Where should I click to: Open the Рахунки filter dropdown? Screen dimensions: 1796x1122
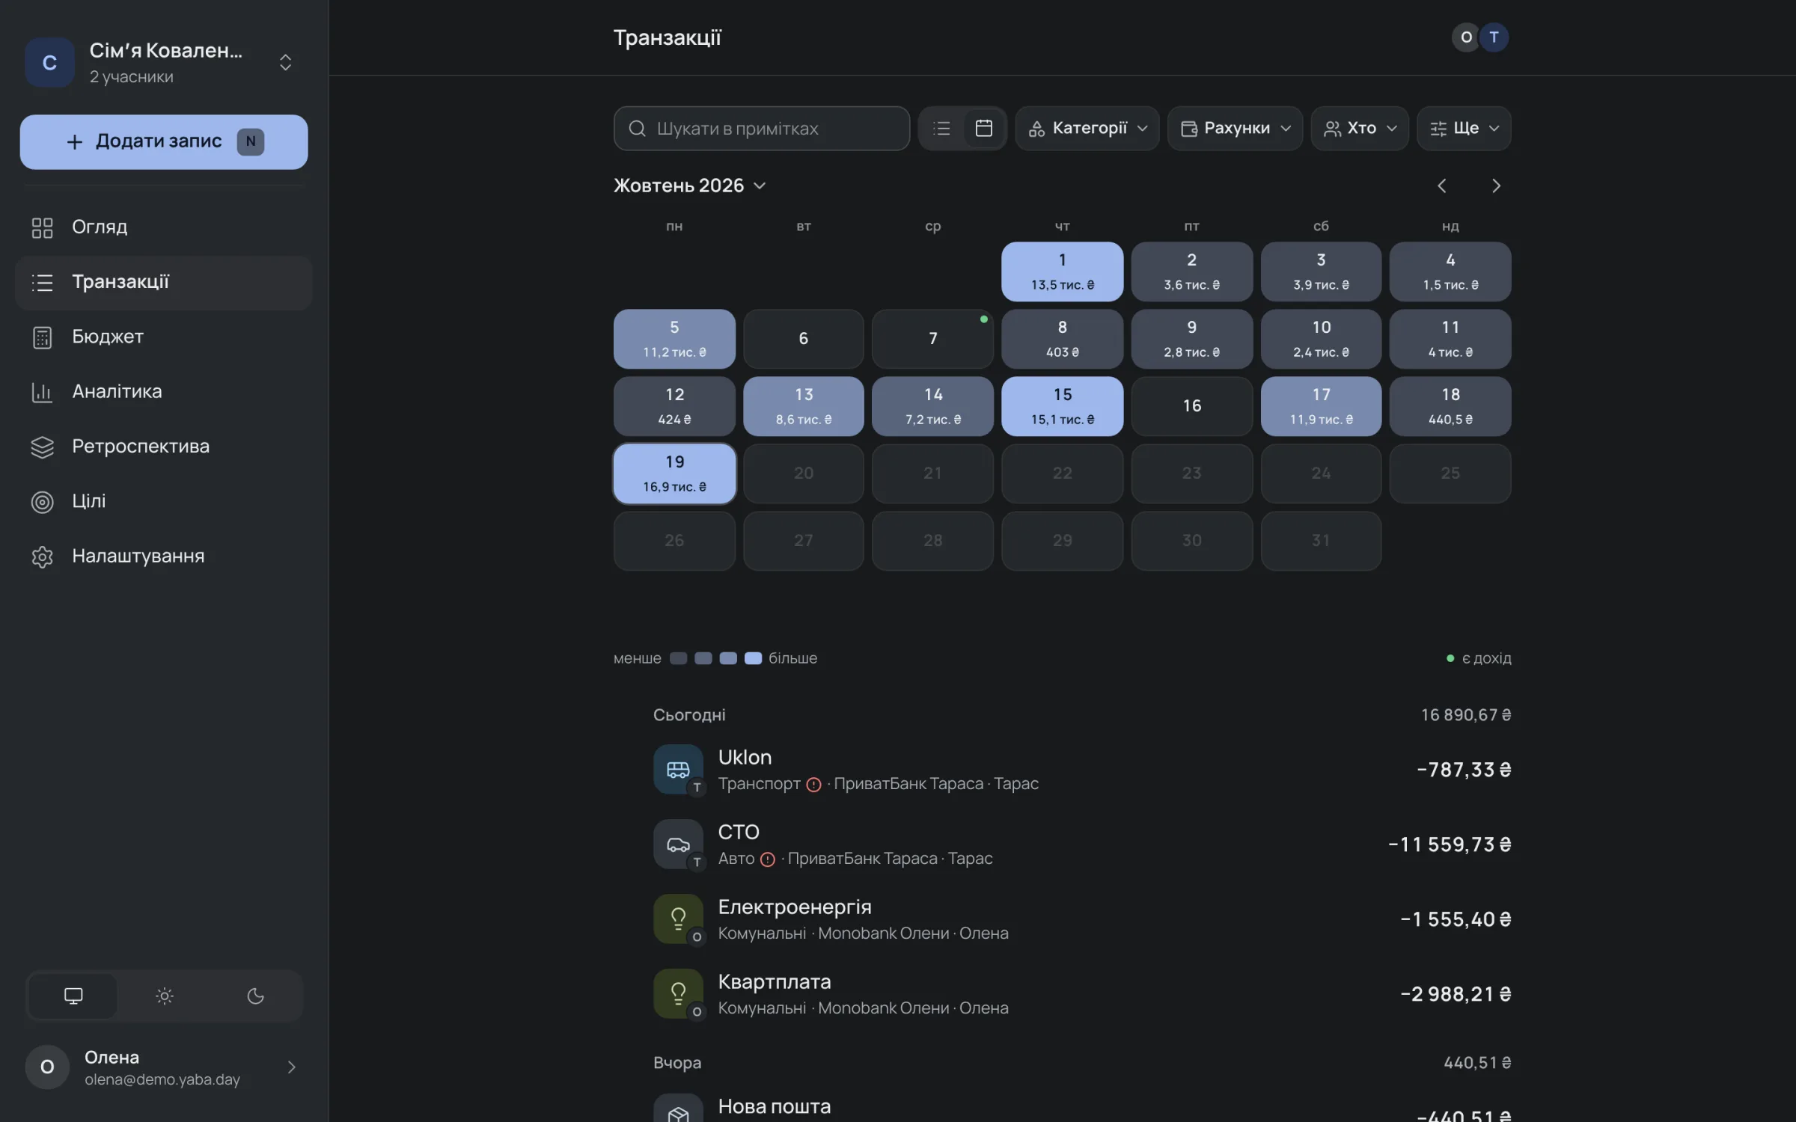pos(1235,129)
